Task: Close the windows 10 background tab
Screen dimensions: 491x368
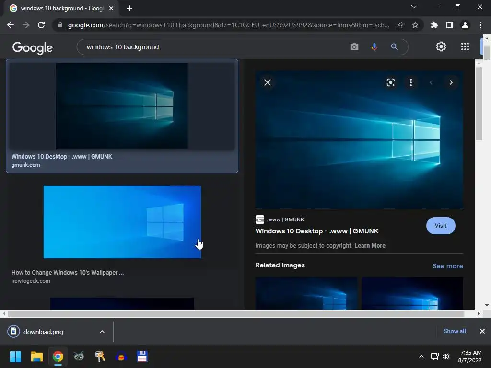Action: (111, 8)
